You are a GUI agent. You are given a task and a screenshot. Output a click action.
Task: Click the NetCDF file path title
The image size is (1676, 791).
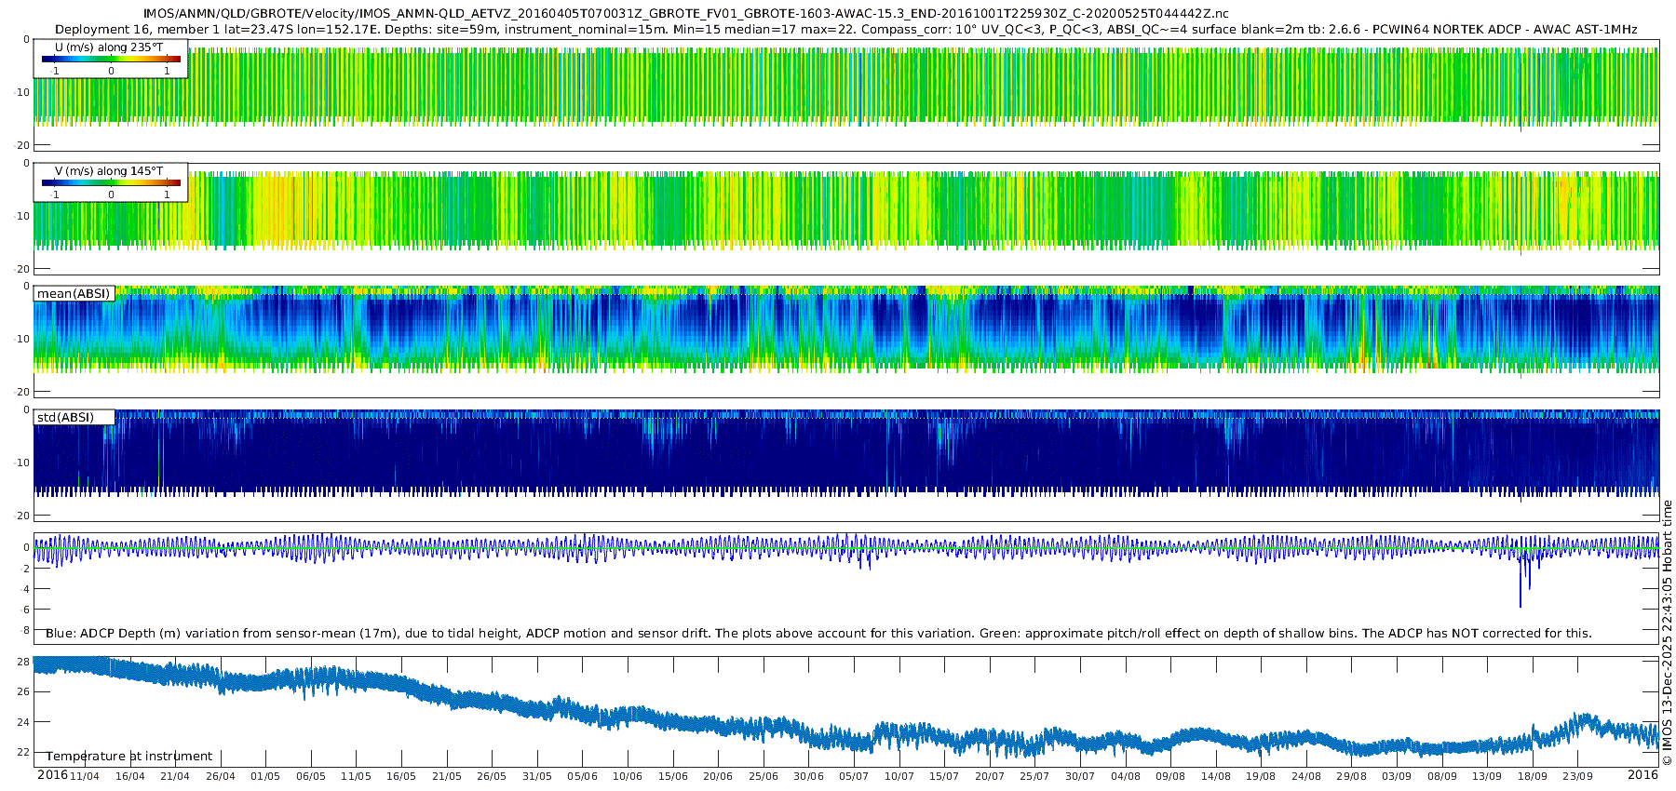pyautogui.click(x=685, y=14)
